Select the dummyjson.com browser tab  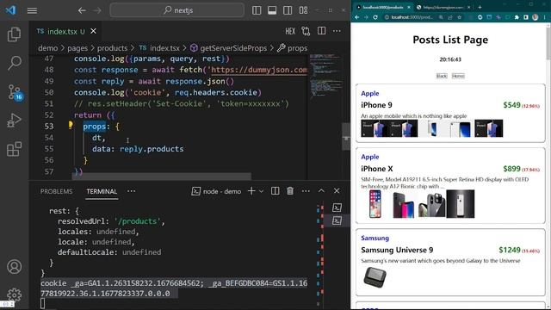(443, 7)
